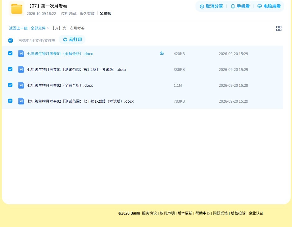Screen dimensions: 292x227
Task: Uncheck the select-all files checkbox
Action: point(11,40)
